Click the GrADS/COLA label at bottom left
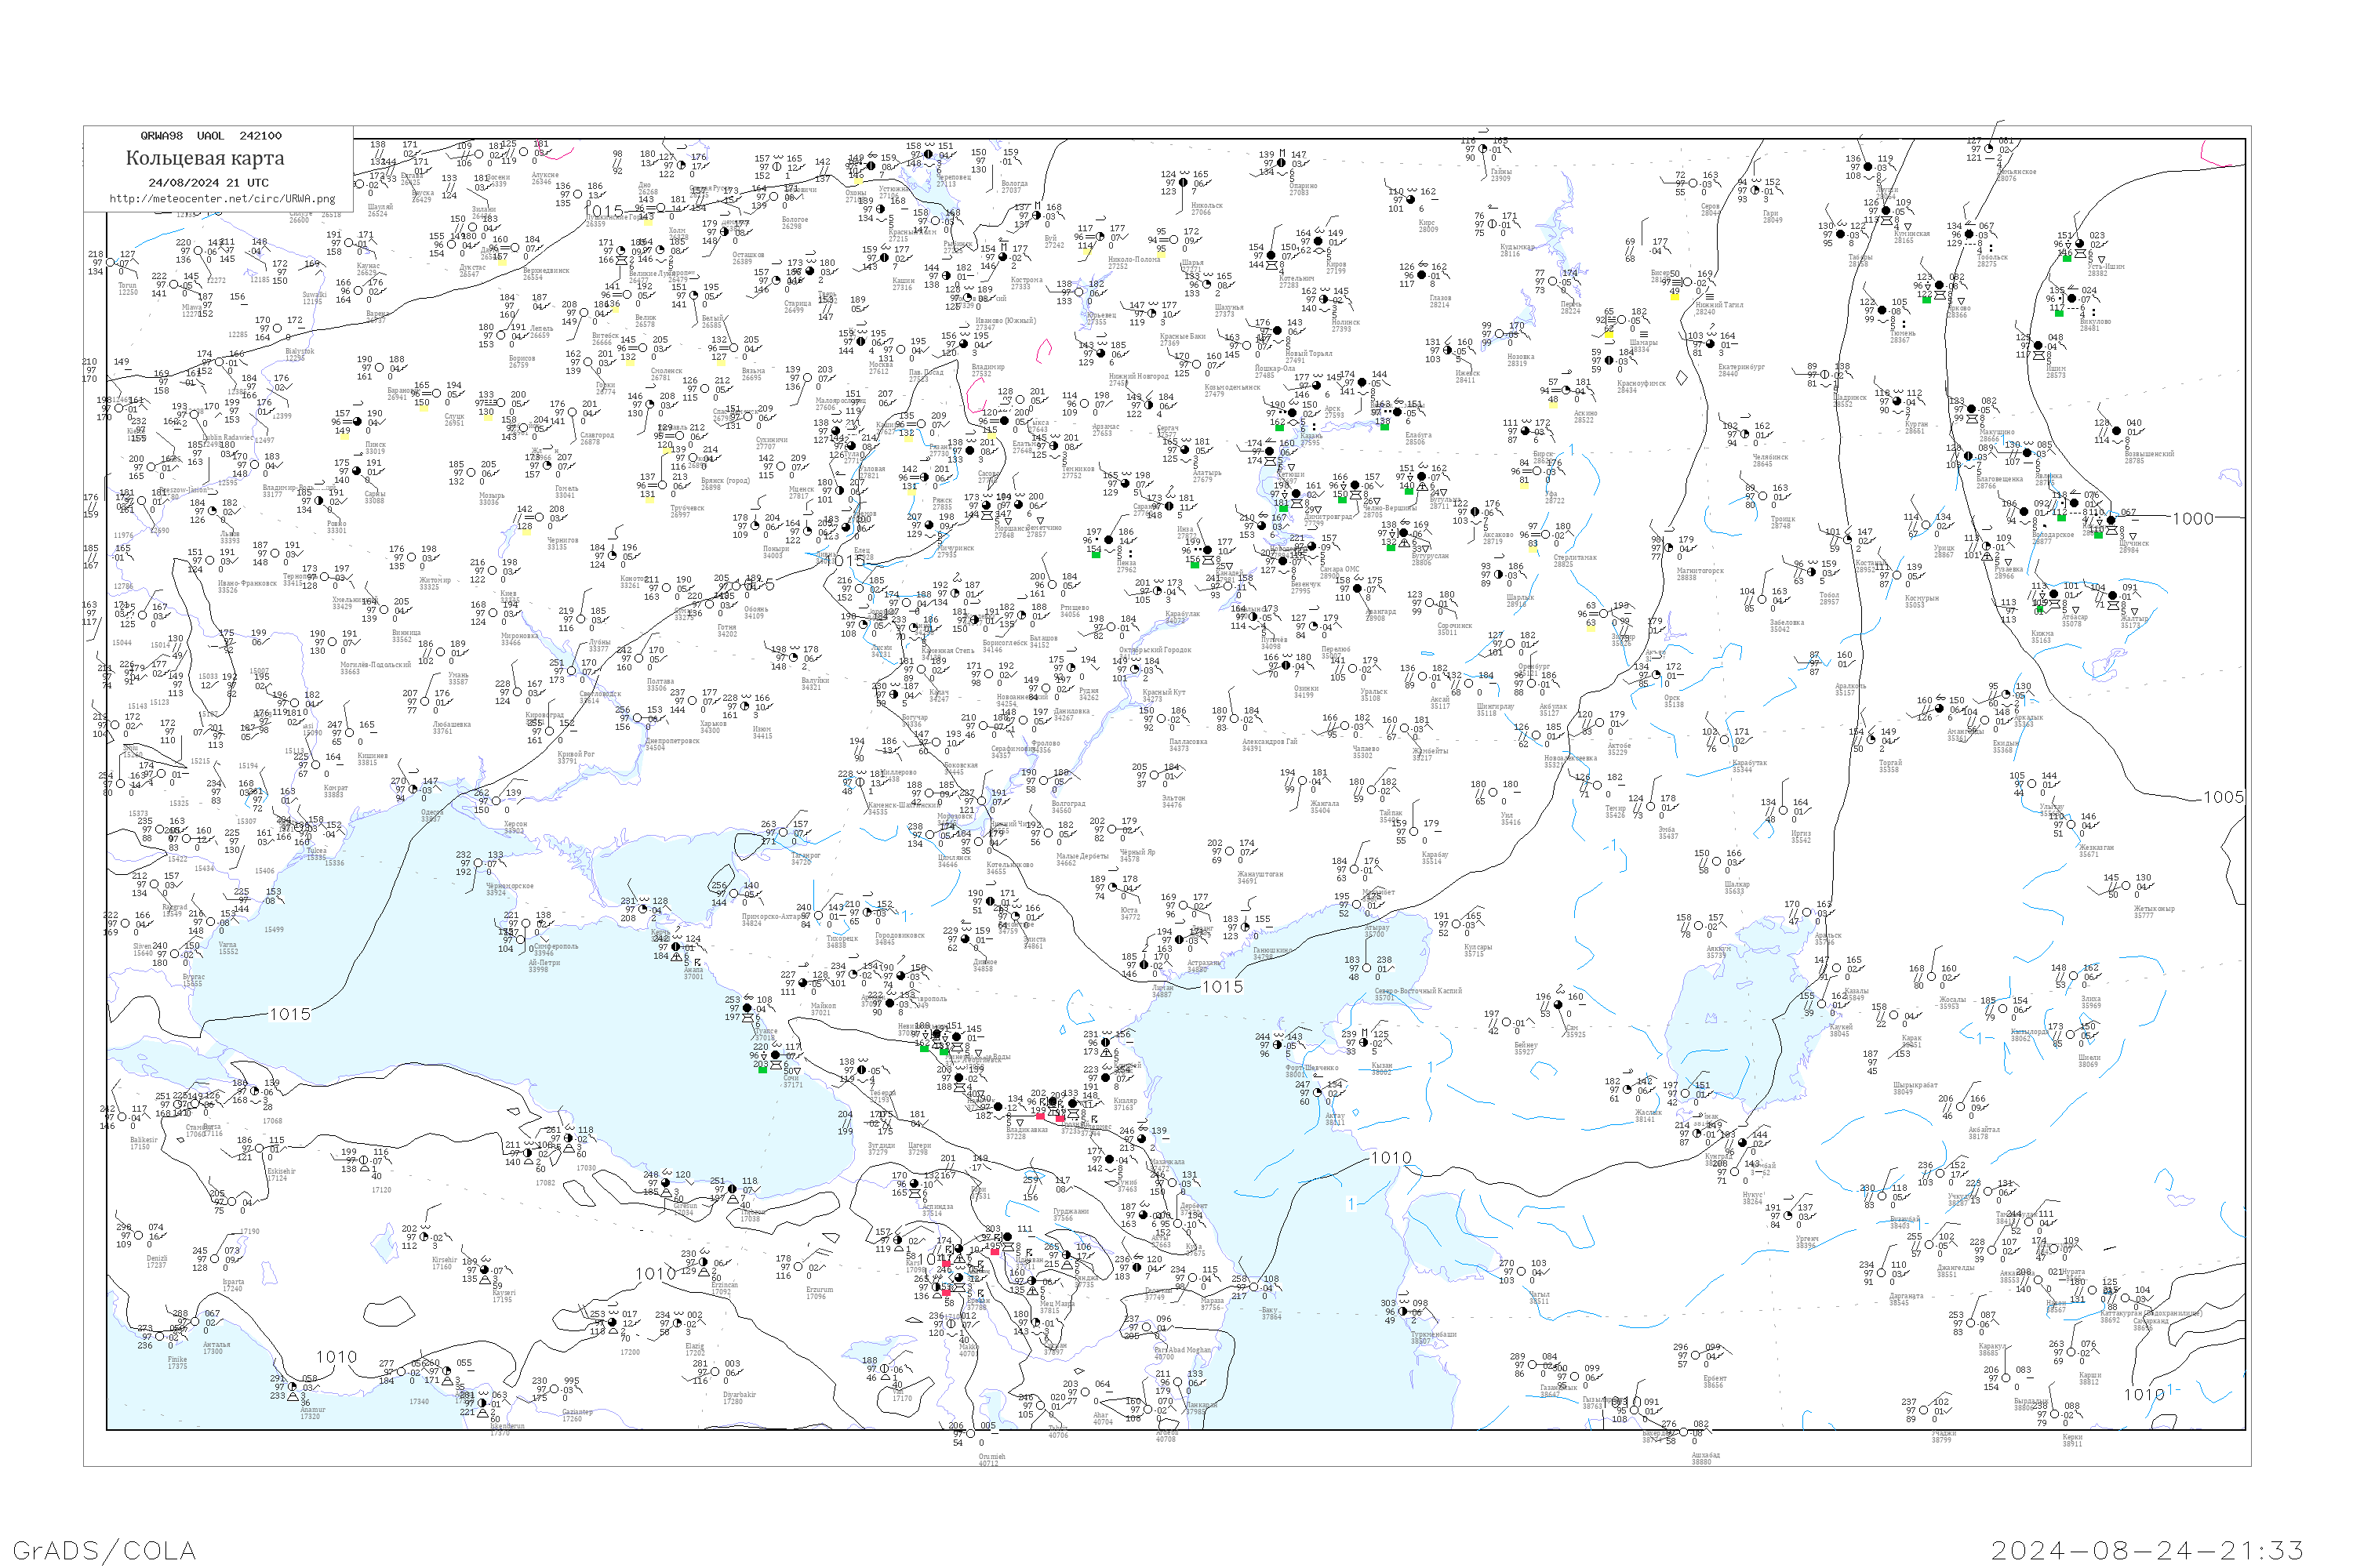This screenshot has width=2353, height=1568. (104, 1550)
